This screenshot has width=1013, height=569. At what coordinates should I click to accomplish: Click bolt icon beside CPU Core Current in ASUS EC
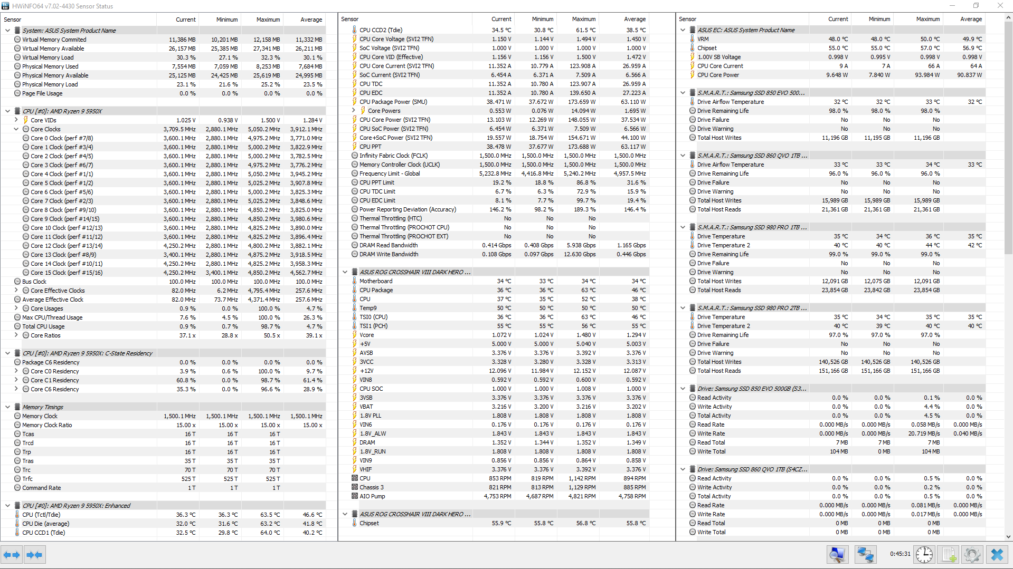pyautogui.click(x=693, y=66)
